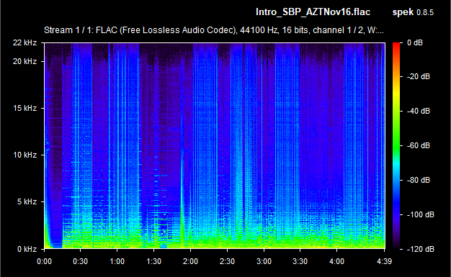Click the Intro_SBP_AZTNov16.flac file name title
Viewport: 451px width, 277px height.
(313, 12)
